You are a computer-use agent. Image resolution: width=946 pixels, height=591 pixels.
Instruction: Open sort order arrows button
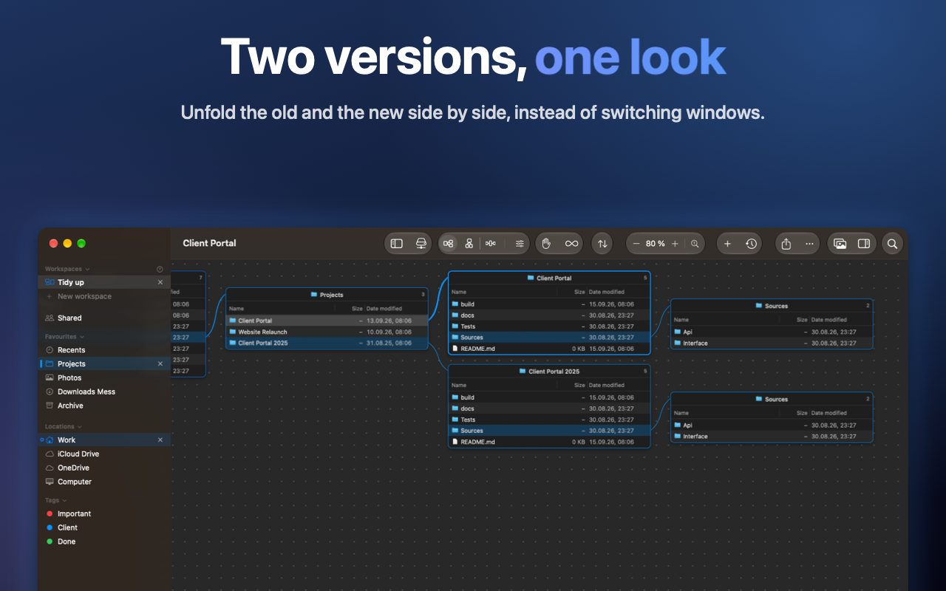602,244
